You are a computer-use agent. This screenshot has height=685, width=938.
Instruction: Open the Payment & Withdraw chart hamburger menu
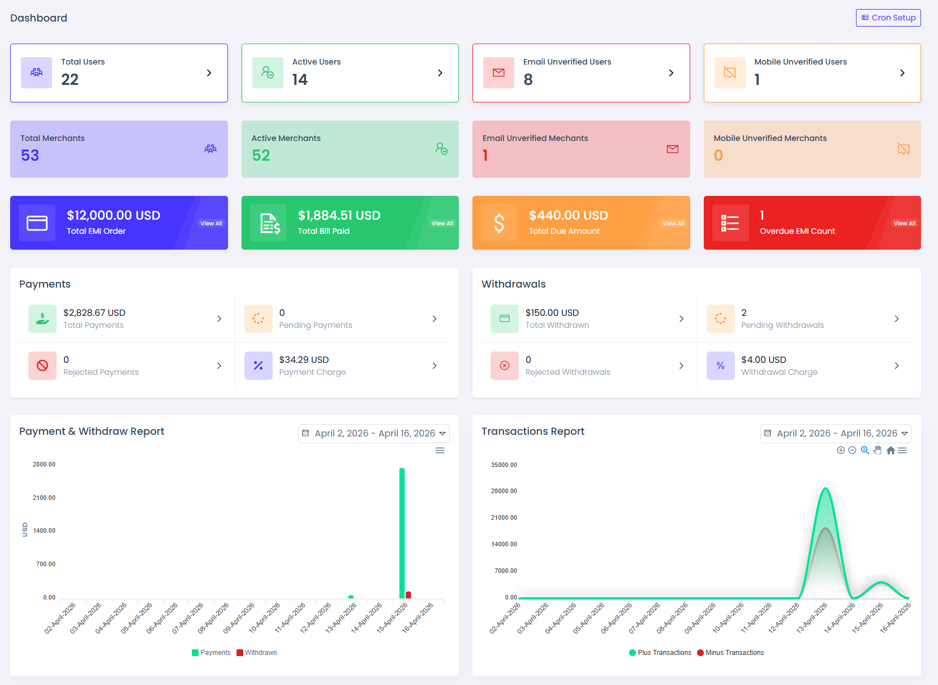440,451
